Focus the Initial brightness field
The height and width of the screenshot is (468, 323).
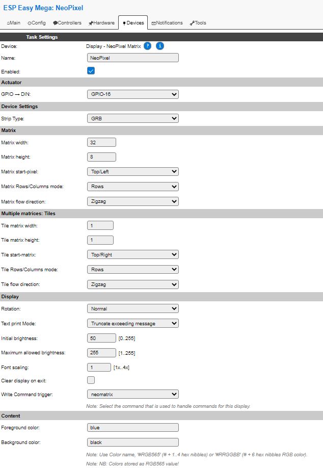pos(101,338)
